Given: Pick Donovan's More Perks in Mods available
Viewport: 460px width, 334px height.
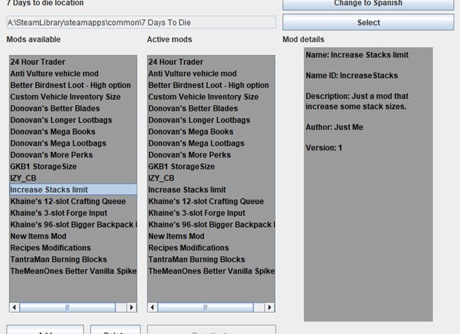Looking at the screenshot, I should [x=73, y=154].
